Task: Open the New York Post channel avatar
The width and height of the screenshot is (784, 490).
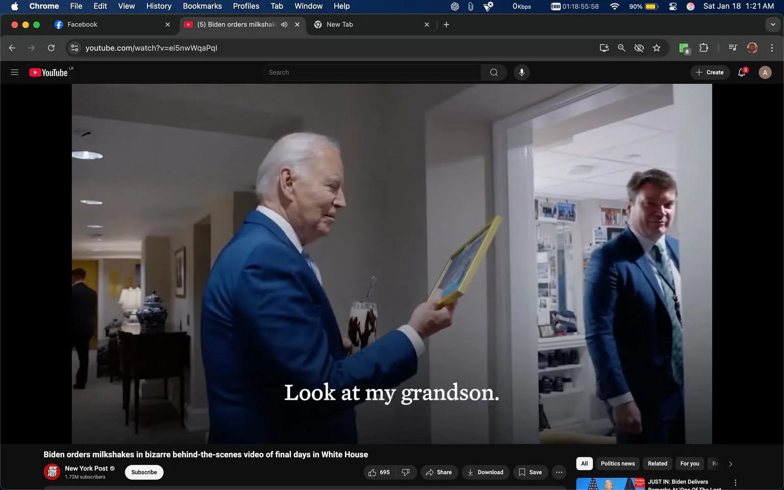Action: (x=52, y=472)
